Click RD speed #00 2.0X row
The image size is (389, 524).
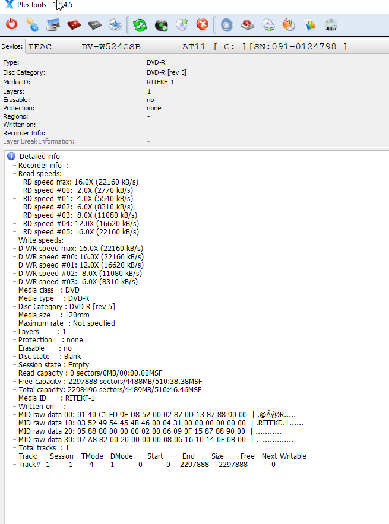[78, 190]
